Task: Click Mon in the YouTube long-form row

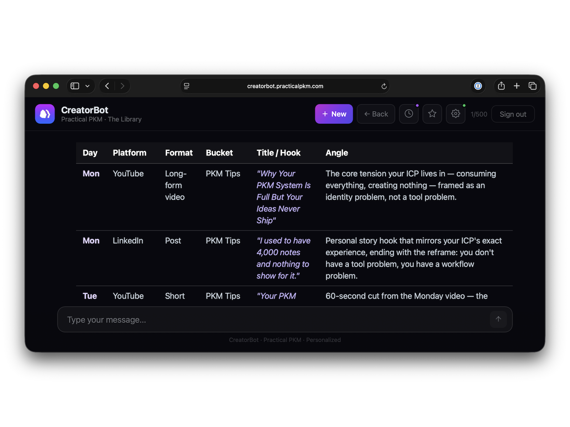Action: [x=91, y=174]
